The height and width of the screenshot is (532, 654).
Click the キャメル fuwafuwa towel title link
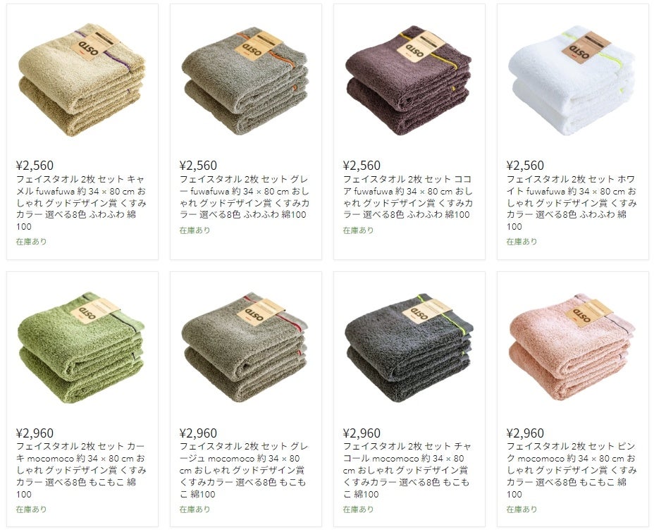[x=81, y=203]
